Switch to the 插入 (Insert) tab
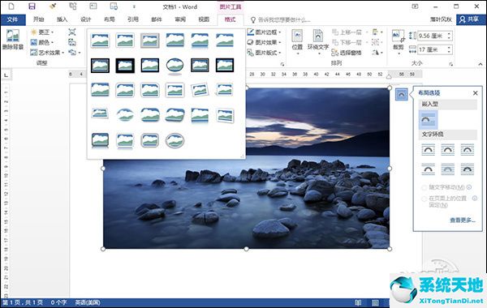Viewport: 487px width, 308px height. tap(62, 19)
